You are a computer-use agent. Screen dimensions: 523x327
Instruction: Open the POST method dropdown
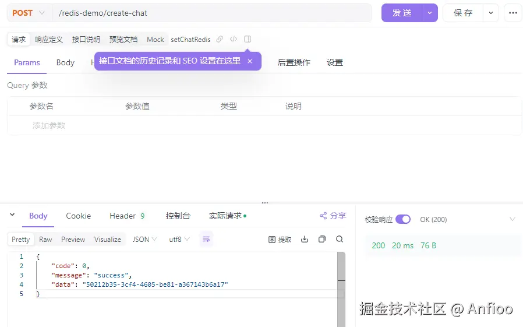[29, 13]
